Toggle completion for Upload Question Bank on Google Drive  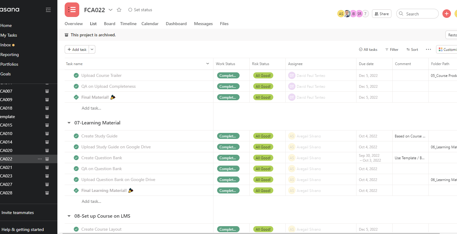tap(76, 180)
